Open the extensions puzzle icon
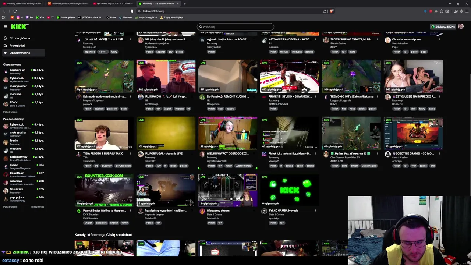Image resolution: width=471 pixels, height=265 pixels. [442, 11]
